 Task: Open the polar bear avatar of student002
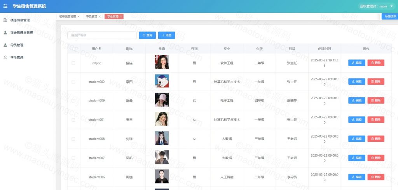tap(162, 81)
